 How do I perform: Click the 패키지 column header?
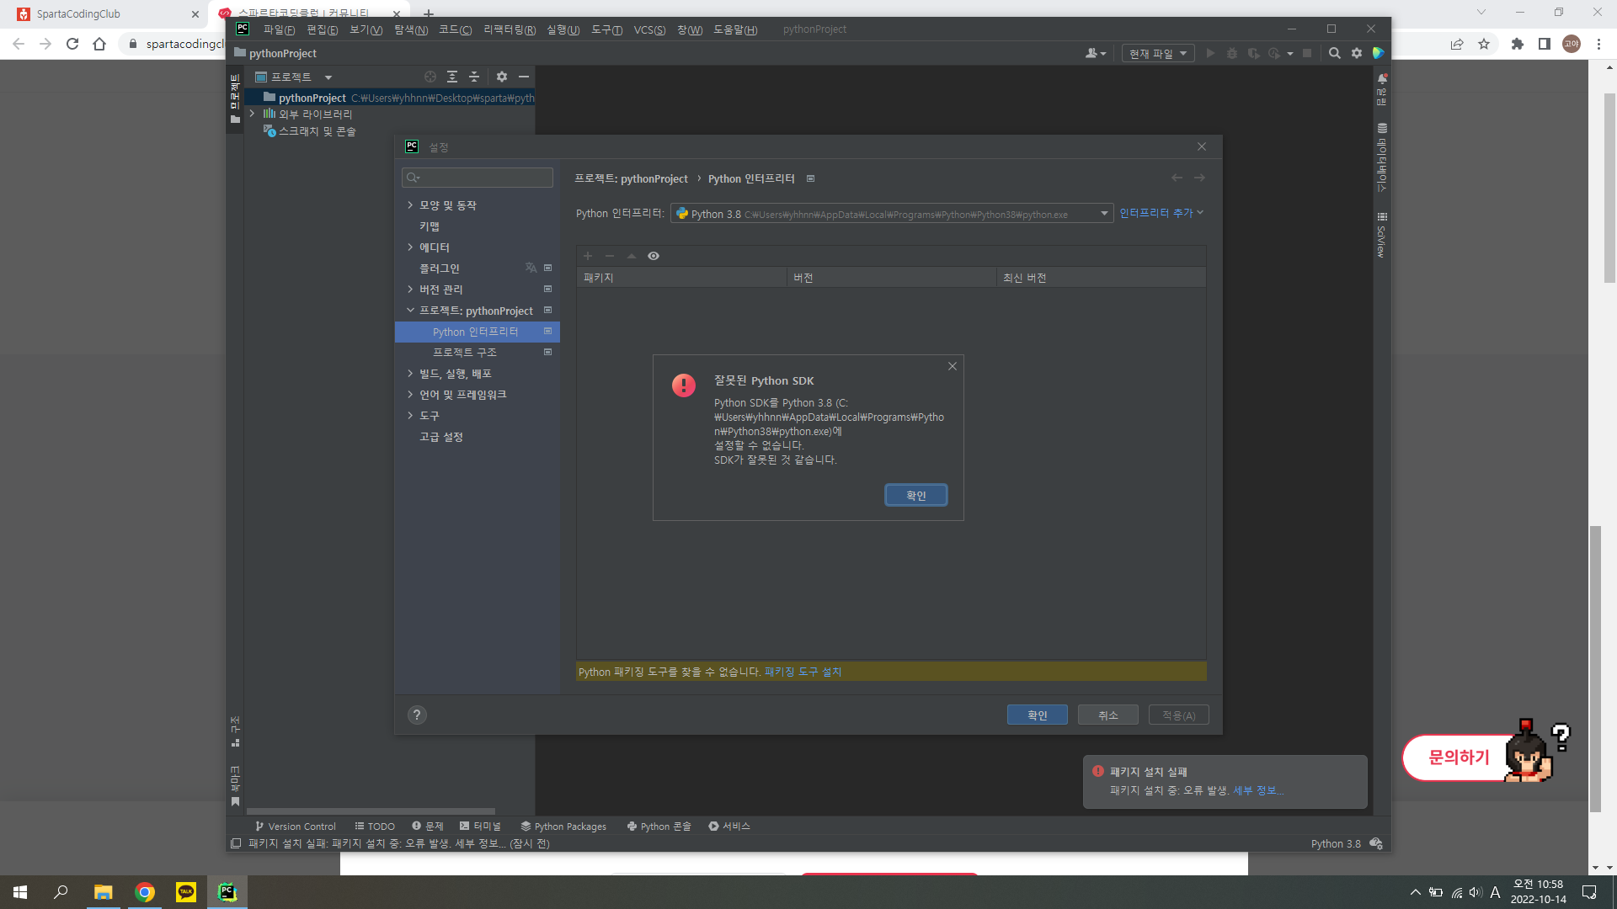(x=681, y=278)
